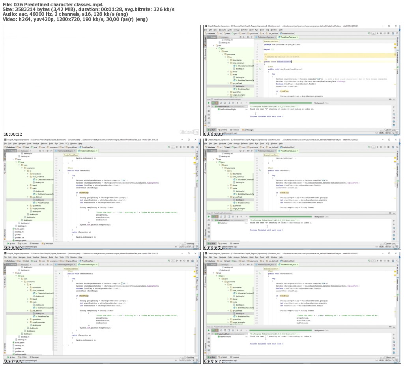Click trash Clear All icon in 00:00:33 console
404x366 pixels.
click(394, 125)
